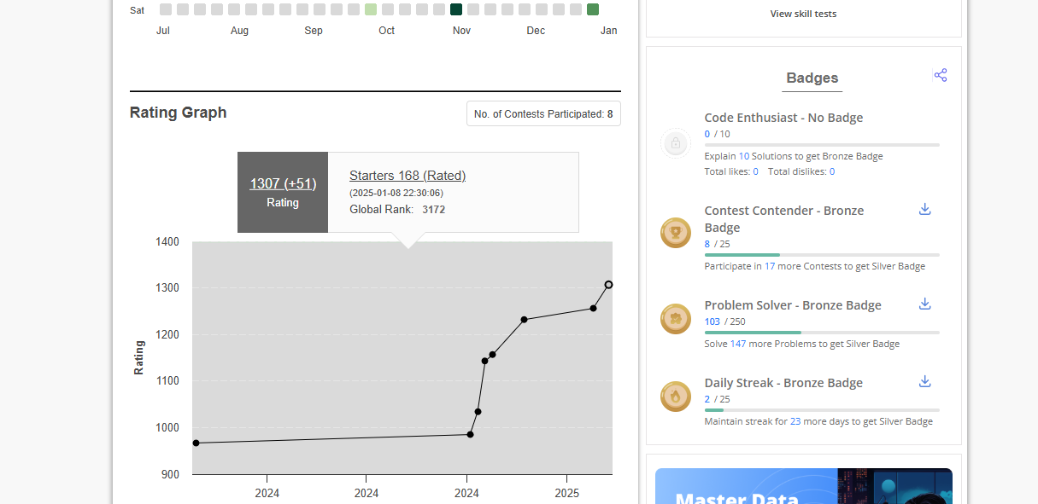The height and width of the screenshot is (504, 1038).
Task: Click the Badges heading
Action: (x=812, y=78)
